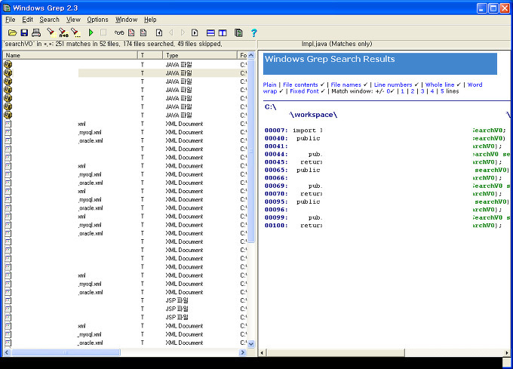This screenshot has width=513, height=369.
Task: Save results using the floppy disk icon
Action: [24, 32]
